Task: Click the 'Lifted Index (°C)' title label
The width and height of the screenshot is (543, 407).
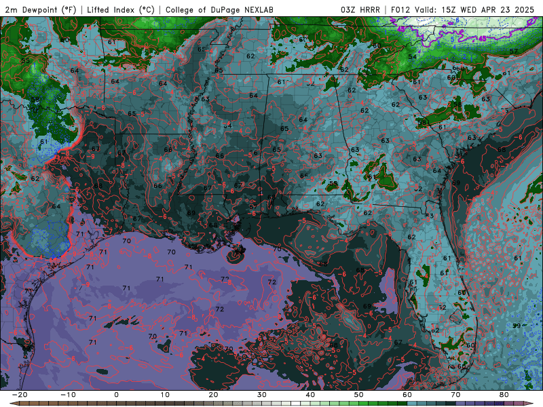Action: pyautogui.click(x=121, y=9)
